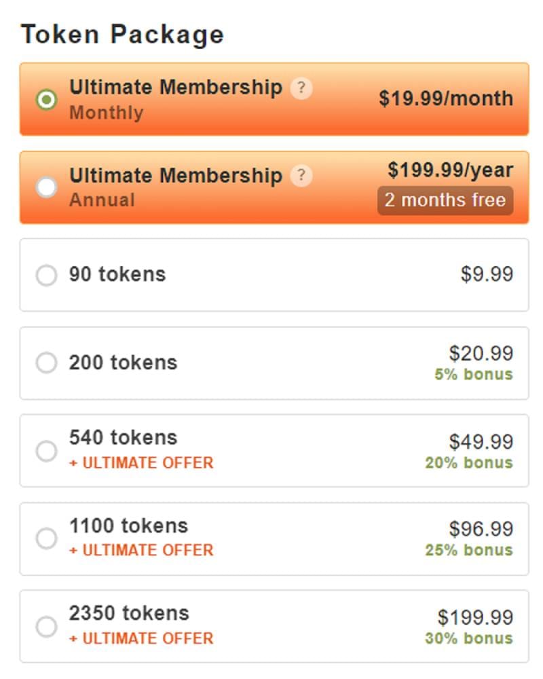The width and height of the screenshot is (543, 679).
Task: Click the $19.99/month price text
Action: point(445,98)
